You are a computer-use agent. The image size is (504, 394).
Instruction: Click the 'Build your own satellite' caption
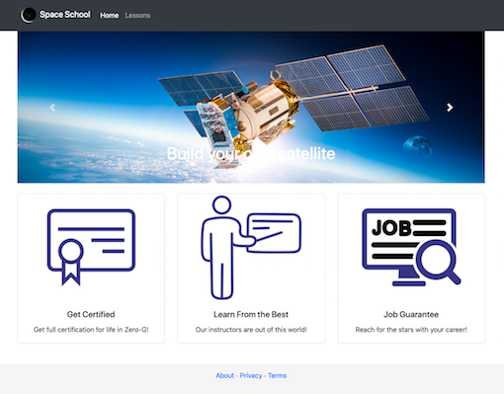251,153
